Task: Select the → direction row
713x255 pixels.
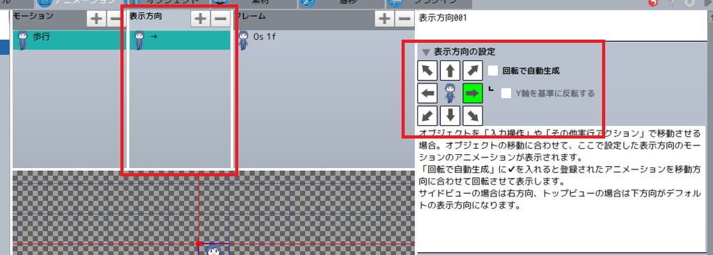Action: click(180, 40)
